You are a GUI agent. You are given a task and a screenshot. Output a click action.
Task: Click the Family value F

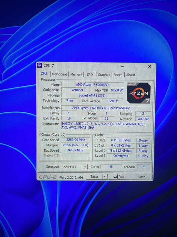click(x=69, y=113)
